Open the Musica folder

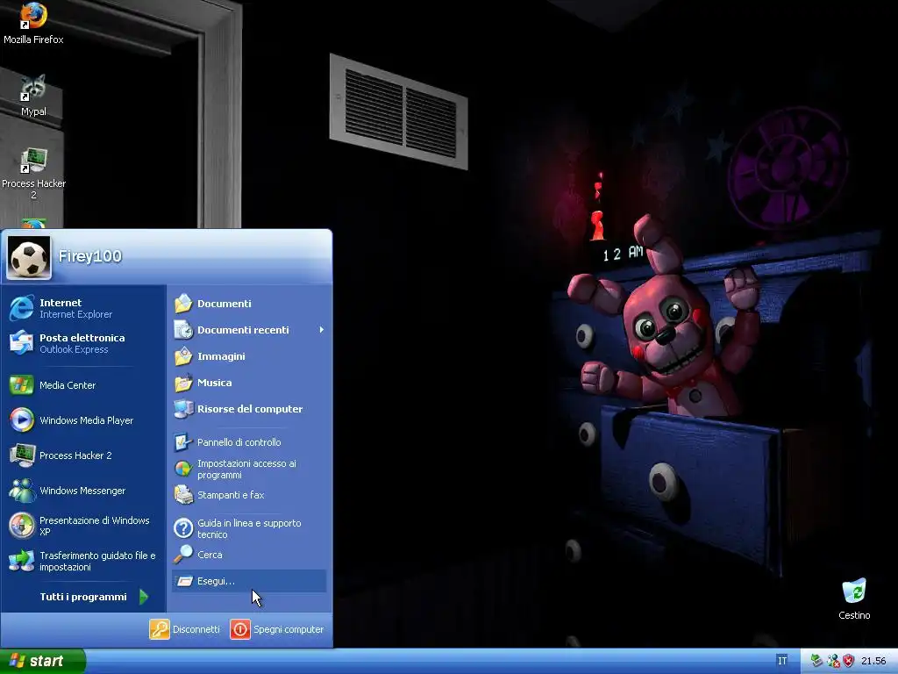coord(249,383)
